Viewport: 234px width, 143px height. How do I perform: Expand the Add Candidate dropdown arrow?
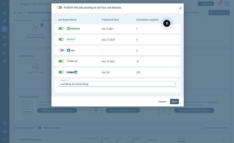[203, 13]
